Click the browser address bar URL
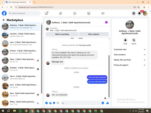This screenshot has width=151, height=113. click(x=36, y=7)
